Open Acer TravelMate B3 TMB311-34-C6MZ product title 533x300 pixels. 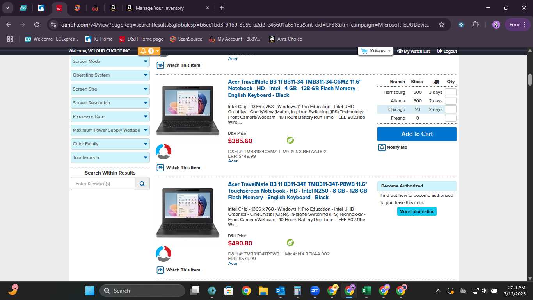295,88
